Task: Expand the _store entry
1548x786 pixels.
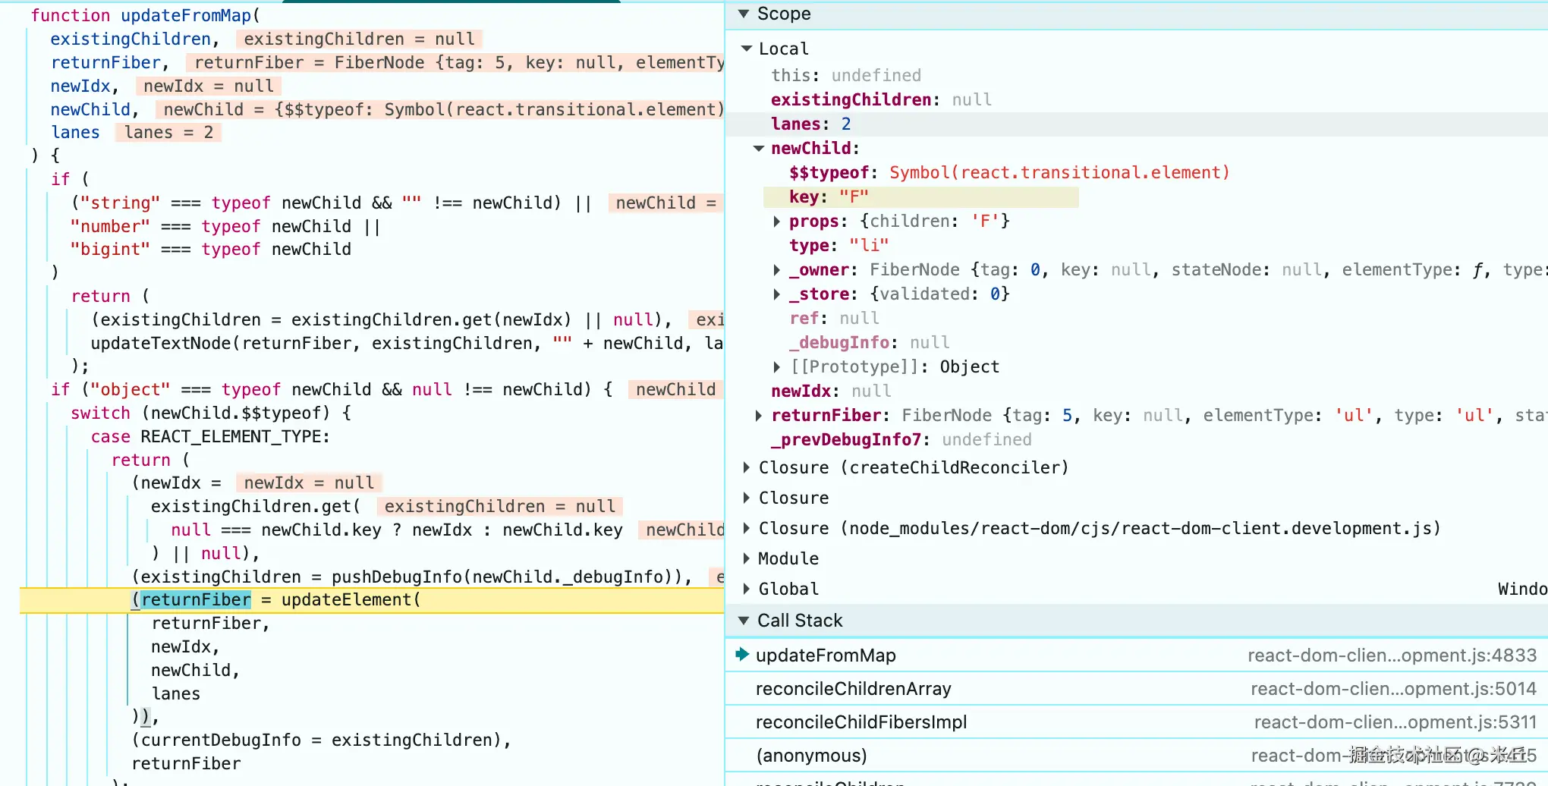Action: click(776, 294)
